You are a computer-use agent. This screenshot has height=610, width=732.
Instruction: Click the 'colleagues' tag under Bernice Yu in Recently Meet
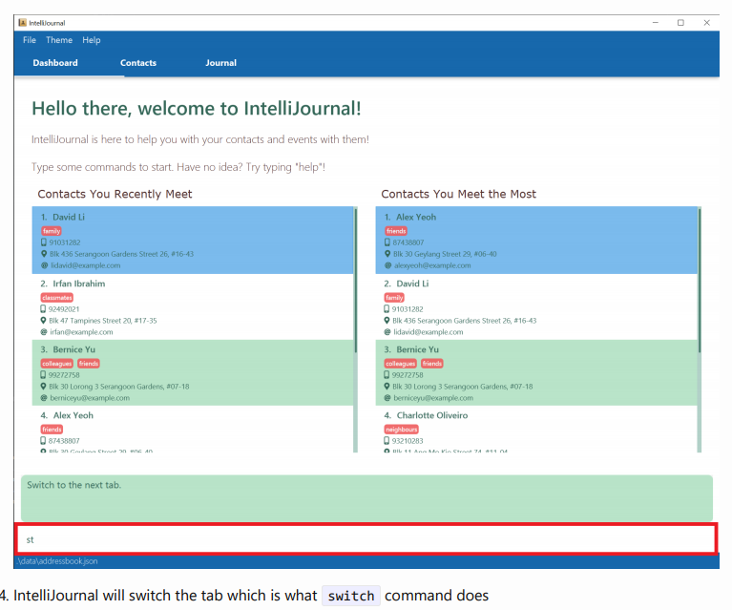[57, 364]
